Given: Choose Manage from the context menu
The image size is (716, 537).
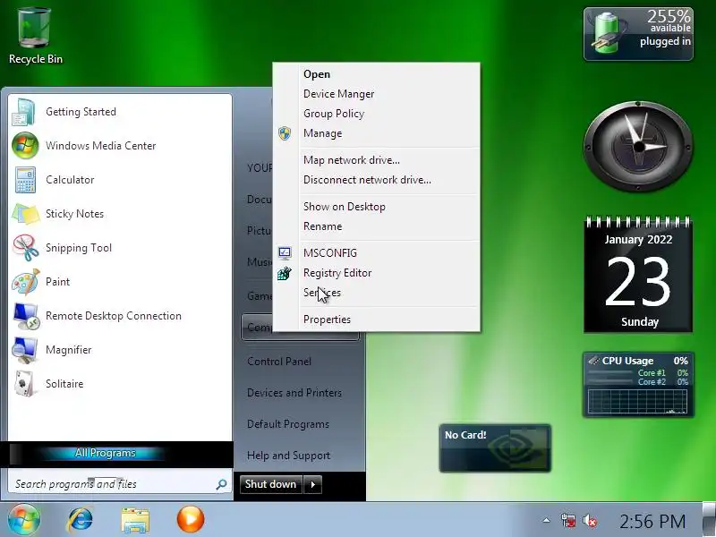Looking at the screenshot, I should pyautogui.click(x=376, y=133).
